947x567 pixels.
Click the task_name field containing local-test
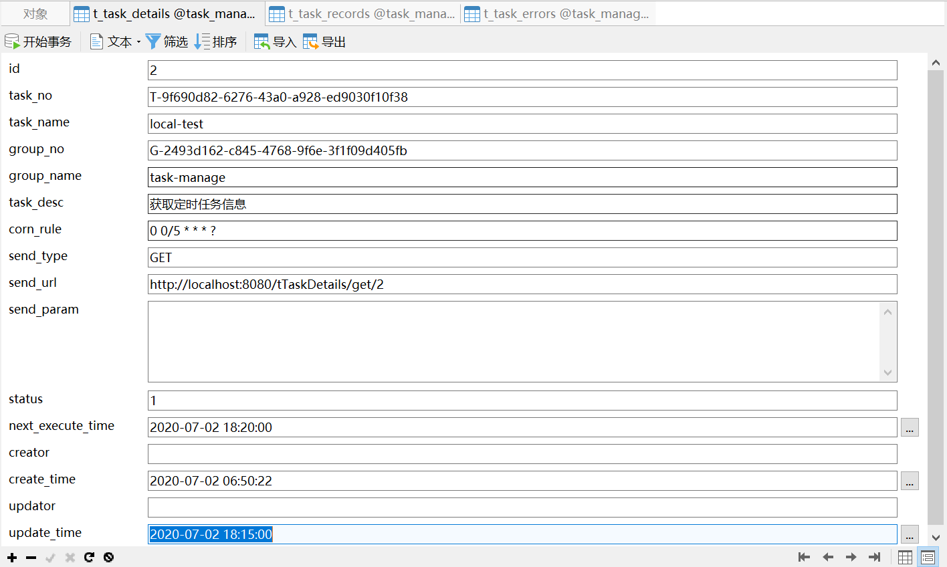pos(522,124)
